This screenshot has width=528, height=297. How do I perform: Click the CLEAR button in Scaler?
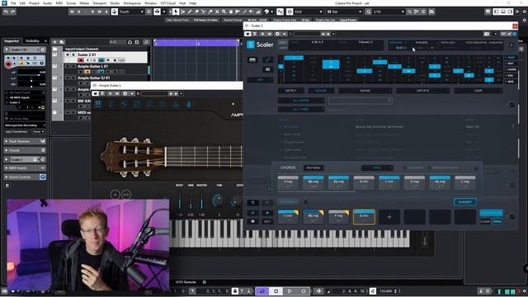pyautogui.click(x=485, y=222)
